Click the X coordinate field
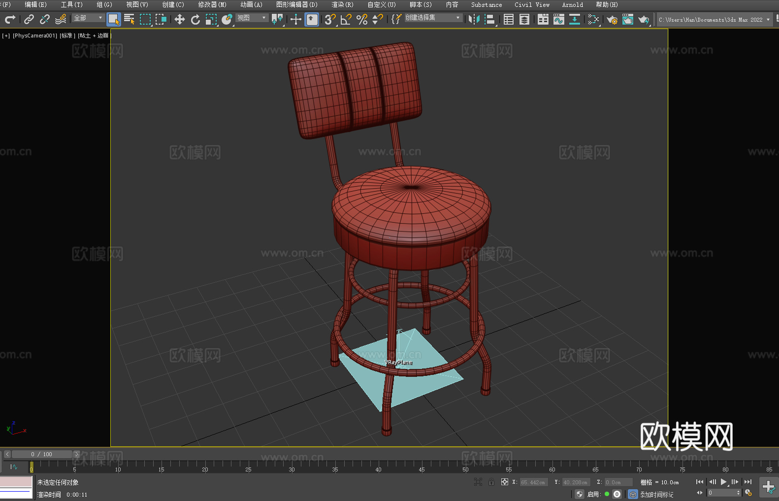Image resolution: width=779 pixels, height=501 pixels. pyautogui.click(x=534, y=482)
